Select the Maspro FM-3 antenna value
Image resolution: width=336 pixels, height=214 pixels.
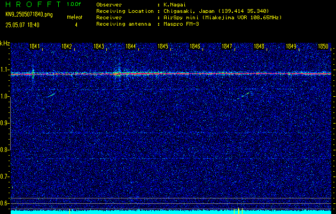[181, 24]
